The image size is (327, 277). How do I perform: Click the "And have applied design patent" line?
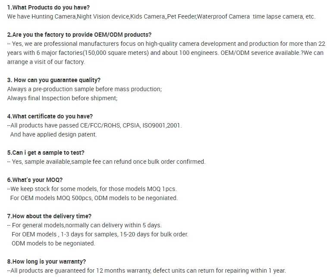coord(53,134)
